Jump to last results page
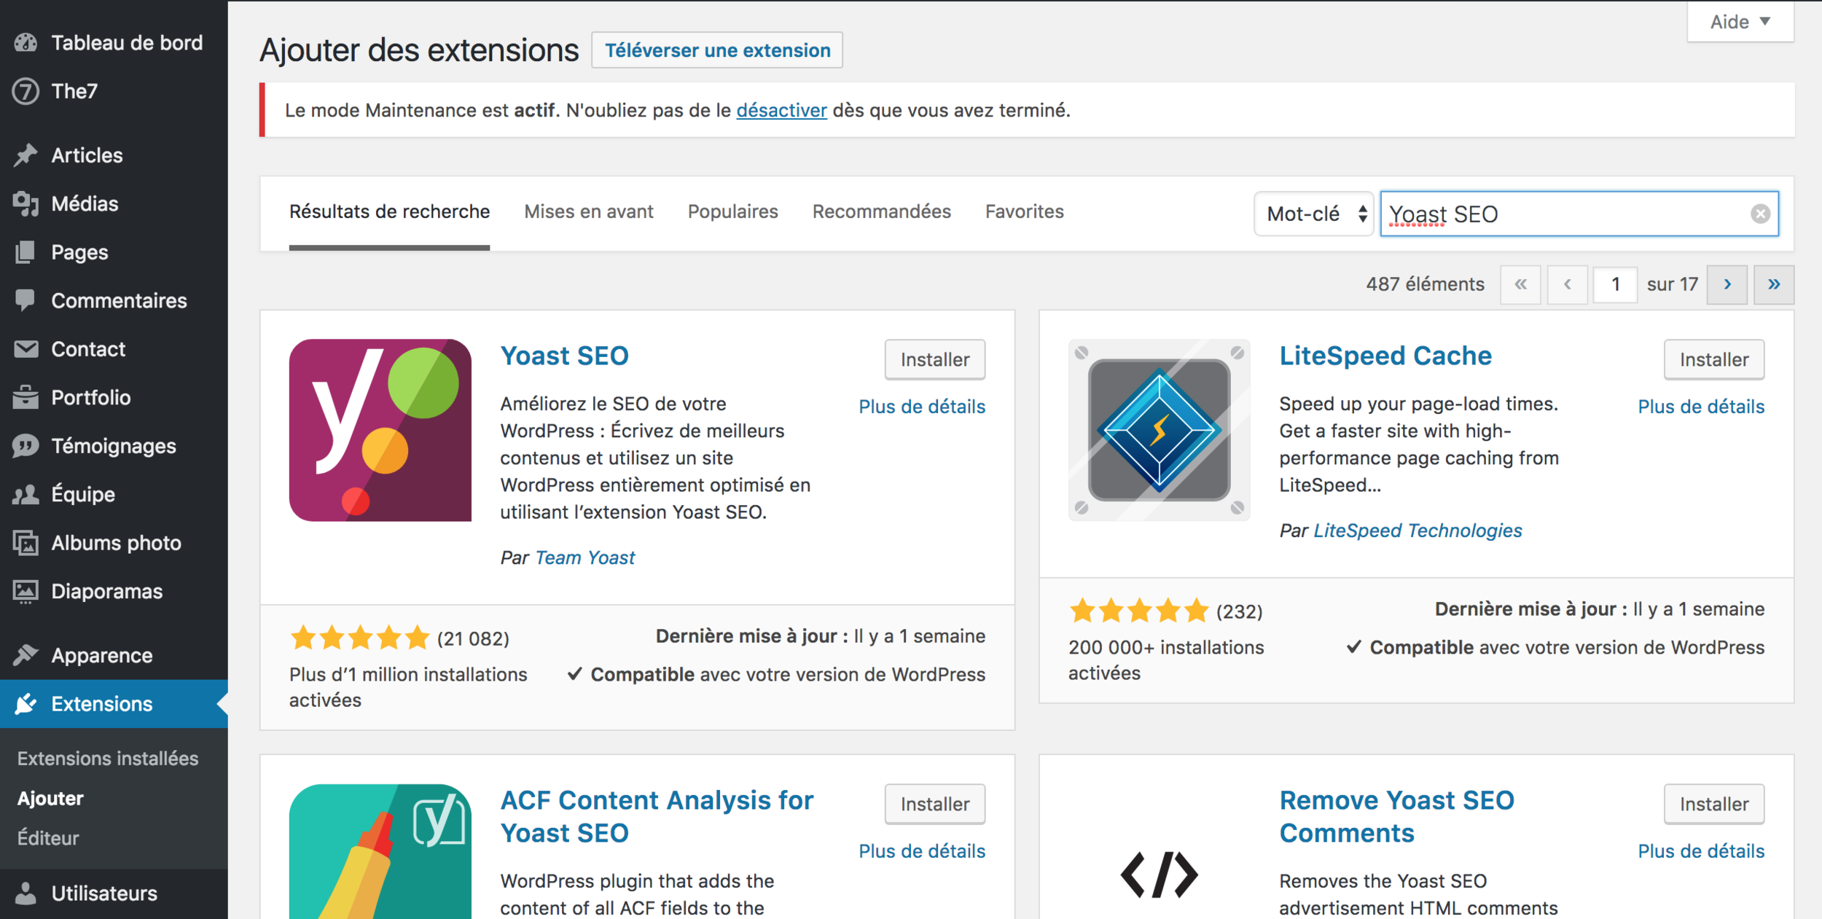The height and width of the screenshot is (919, 1822). 1773,284
